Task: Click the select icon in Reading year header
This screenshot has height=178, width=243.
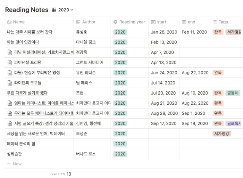Action: [x=116, y=22]
